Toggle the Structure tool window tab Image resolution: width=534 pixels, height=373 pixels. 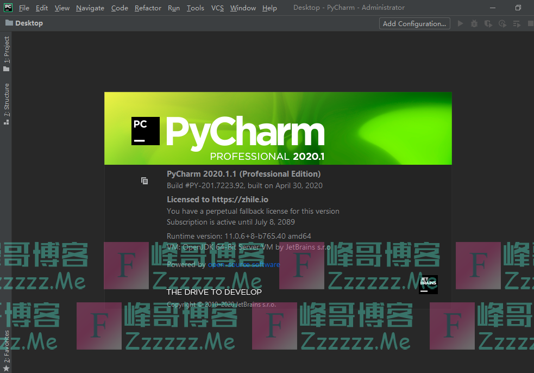click(7, 104)
